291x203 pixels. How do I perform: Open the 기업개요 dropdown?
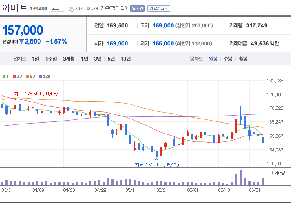(159, 8)
